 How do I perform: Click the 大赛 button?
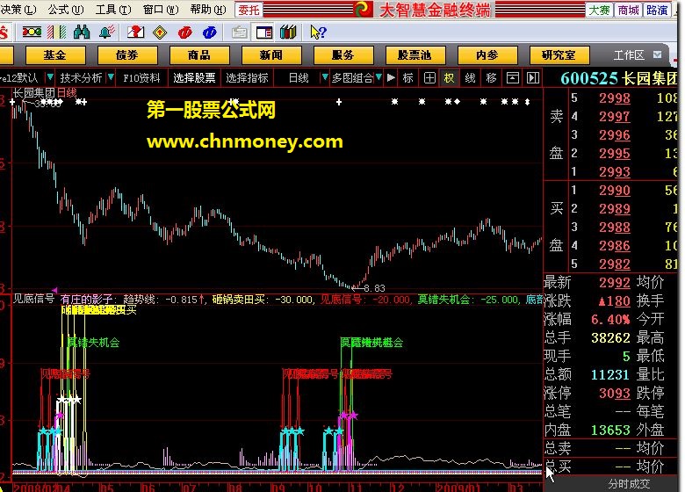[x=599, y=10]
